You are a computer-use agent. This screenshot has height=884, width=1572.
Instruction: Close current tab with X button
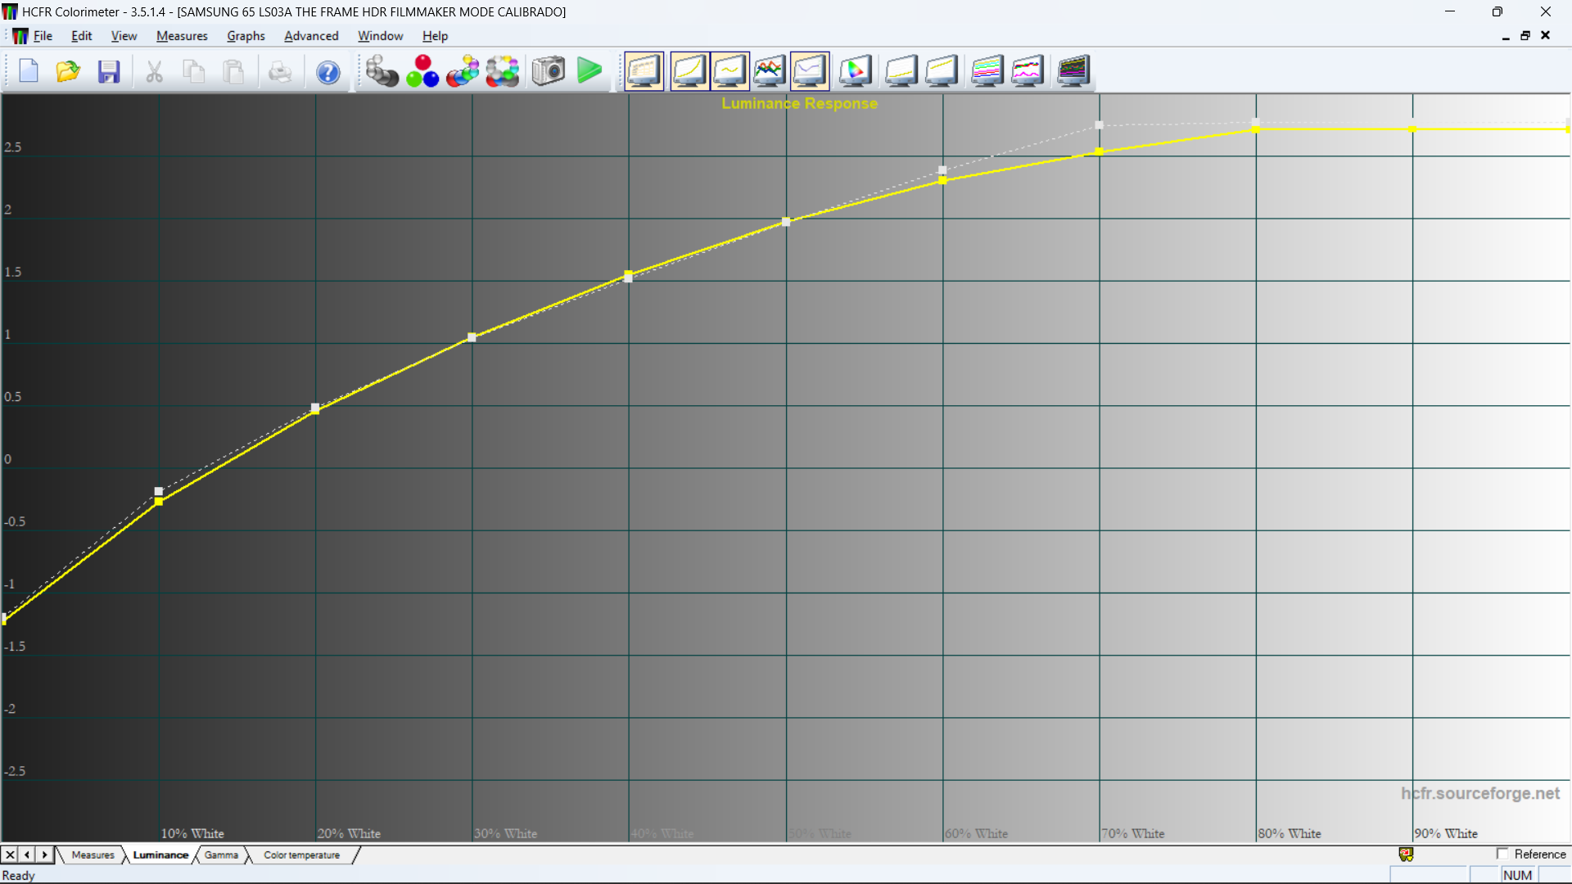(x=10, y=855)
